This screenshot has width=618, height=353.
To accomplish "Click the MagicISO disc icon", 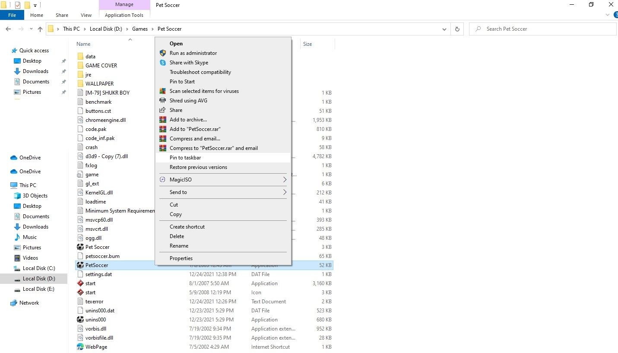I will (x=163, y=180).
